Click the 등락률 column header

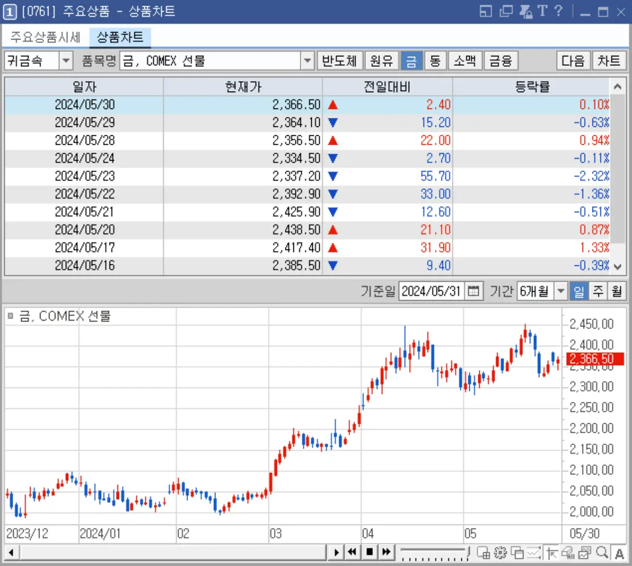tap(531, 86)
